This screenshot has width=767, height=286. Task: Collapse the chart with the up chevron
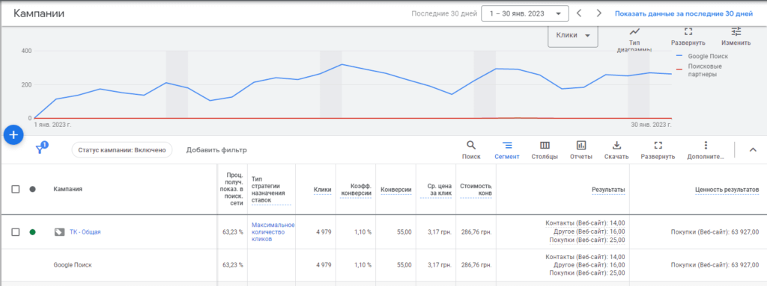753,150
